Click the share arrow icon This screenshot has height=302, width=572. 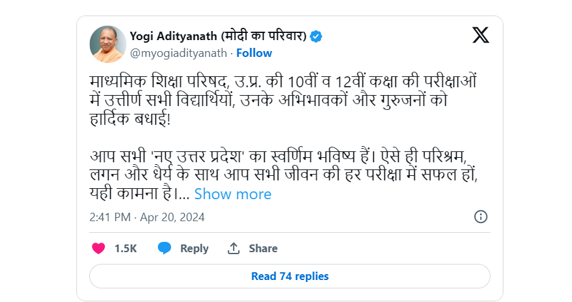[234, 248]
